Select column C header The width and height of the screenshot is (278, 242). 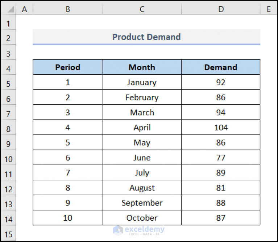click(142, 9)
